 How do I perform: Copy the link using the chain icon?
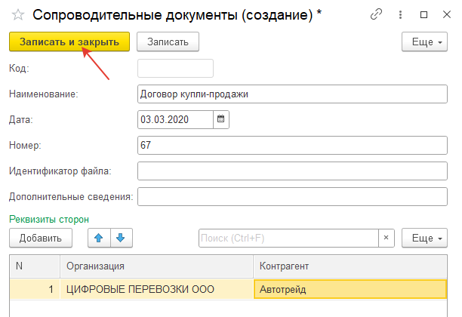point(376,14)
